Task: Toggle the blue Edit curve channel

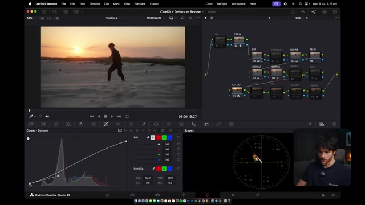Action: click(x=170, y=137)
